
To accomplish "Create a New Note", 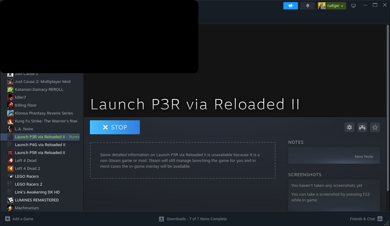I will pos(364,157).
